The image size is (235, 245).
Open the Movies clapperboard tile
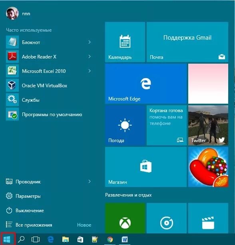(x=208, y=218)
